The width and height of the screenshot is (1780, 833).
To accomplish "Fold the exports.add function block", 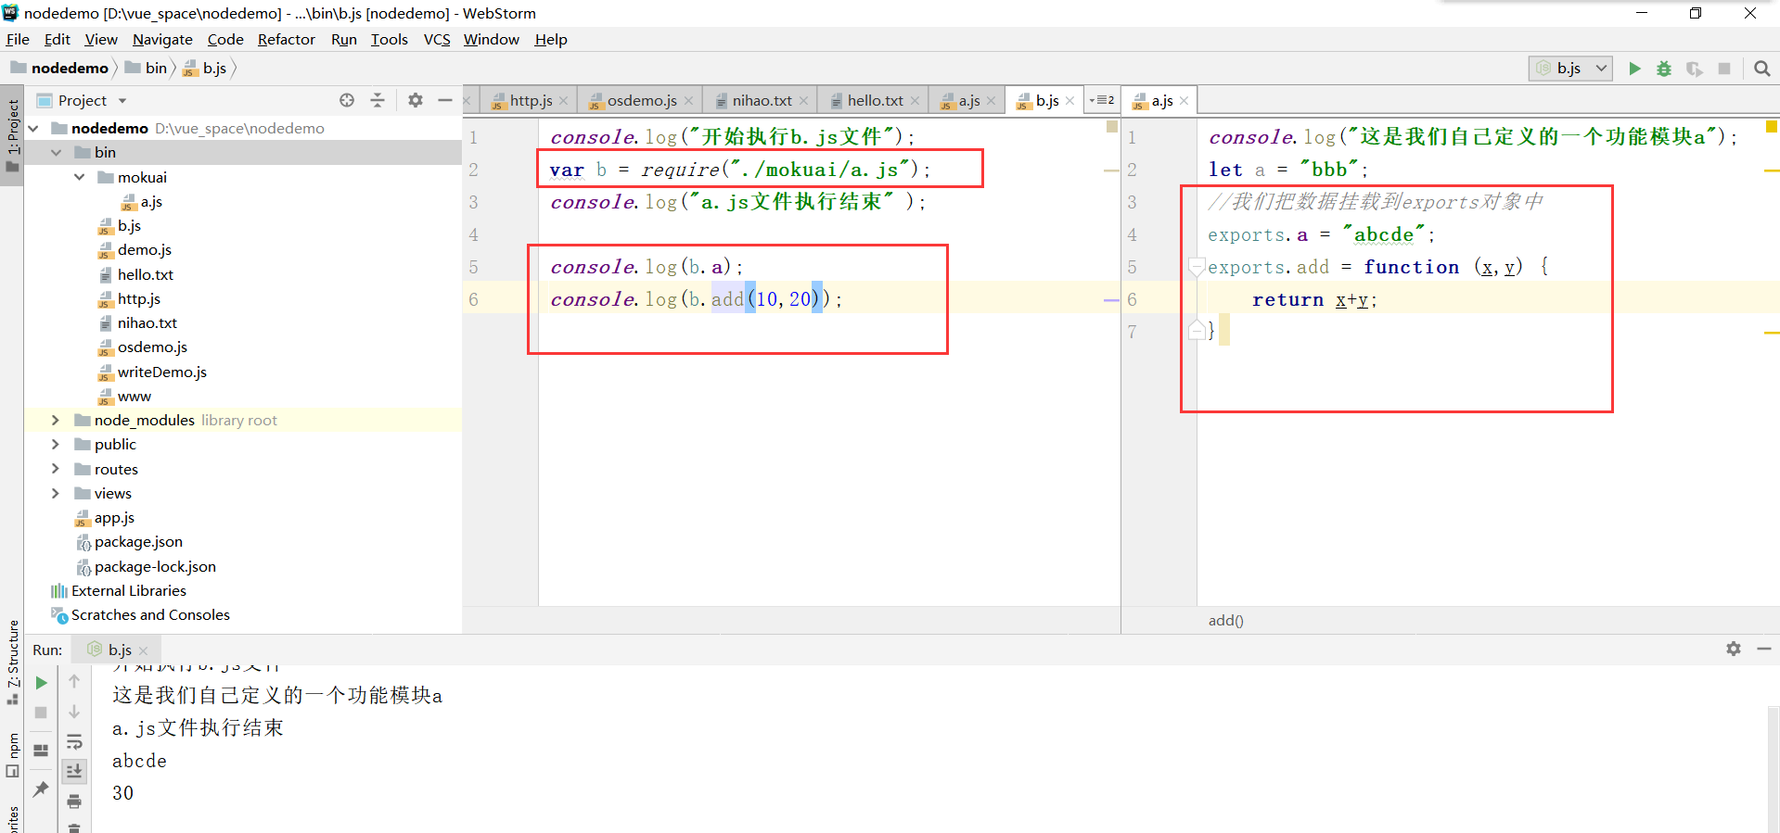I will pyautogui.click(x=1197, y=268).
